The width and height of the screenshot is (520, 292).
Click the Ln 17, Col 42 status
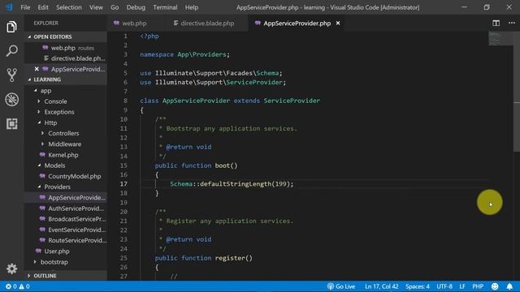tap(382, 286)
